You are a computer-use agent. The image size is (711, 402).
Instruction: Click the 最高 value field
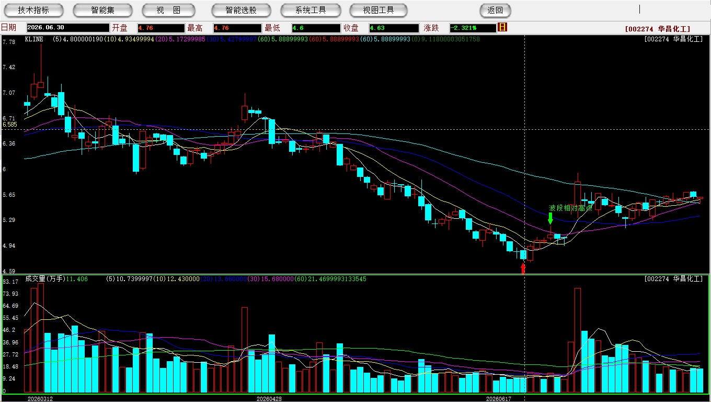(237, 28)
